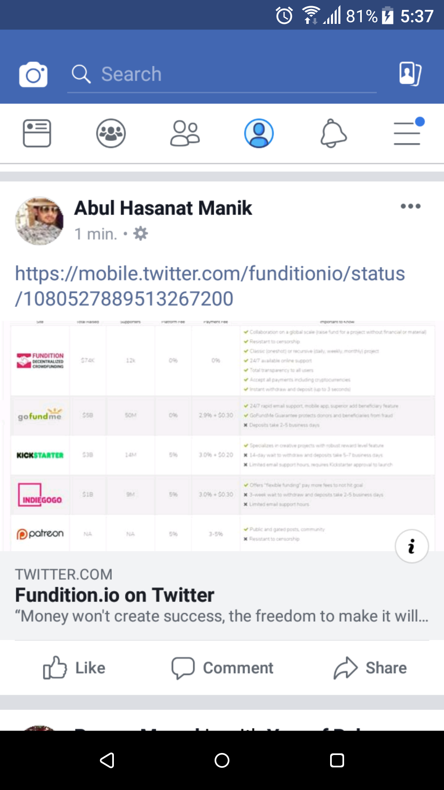Open Abul Hasanat Manik's profile name link
Image resolution: width=444 pixels, height=790 pixels.
click(x=163, y=208)
